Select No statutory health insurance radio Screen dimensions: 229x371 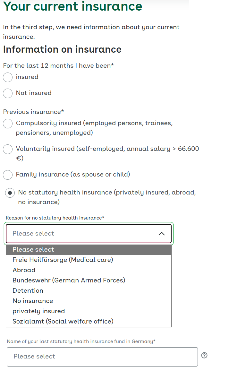10,193
